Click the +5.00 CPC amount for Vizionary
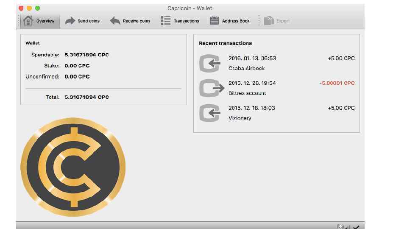This screenshot has width=407, height=229. 341,108
